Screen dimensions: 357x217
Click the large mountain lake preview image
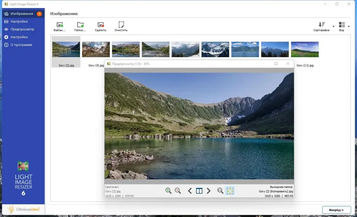click(199, 126)
